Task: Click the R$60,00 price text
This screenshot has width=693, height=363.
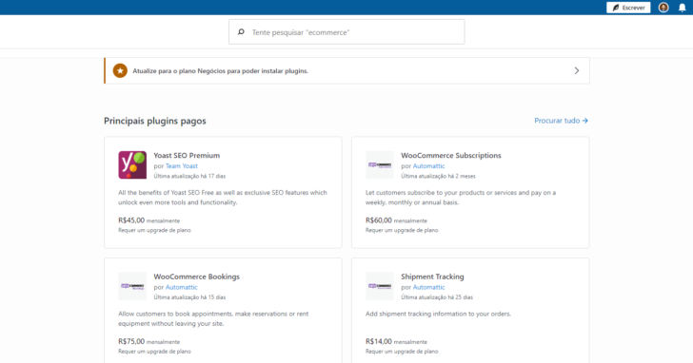Action: tap(378, 220)
